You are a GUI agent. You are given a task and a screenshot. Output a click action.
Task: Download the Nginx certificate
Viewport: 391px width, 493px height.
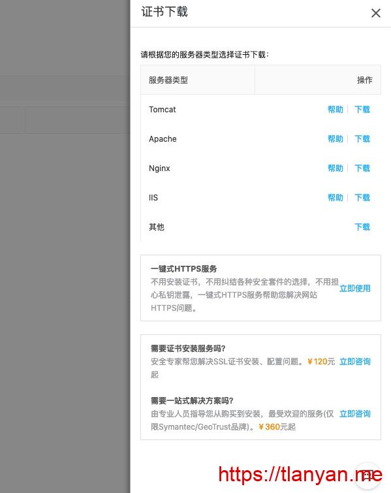pos(362,168)
